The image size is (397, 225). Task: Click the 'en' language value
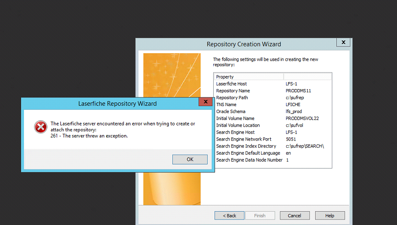pos(288,153)
